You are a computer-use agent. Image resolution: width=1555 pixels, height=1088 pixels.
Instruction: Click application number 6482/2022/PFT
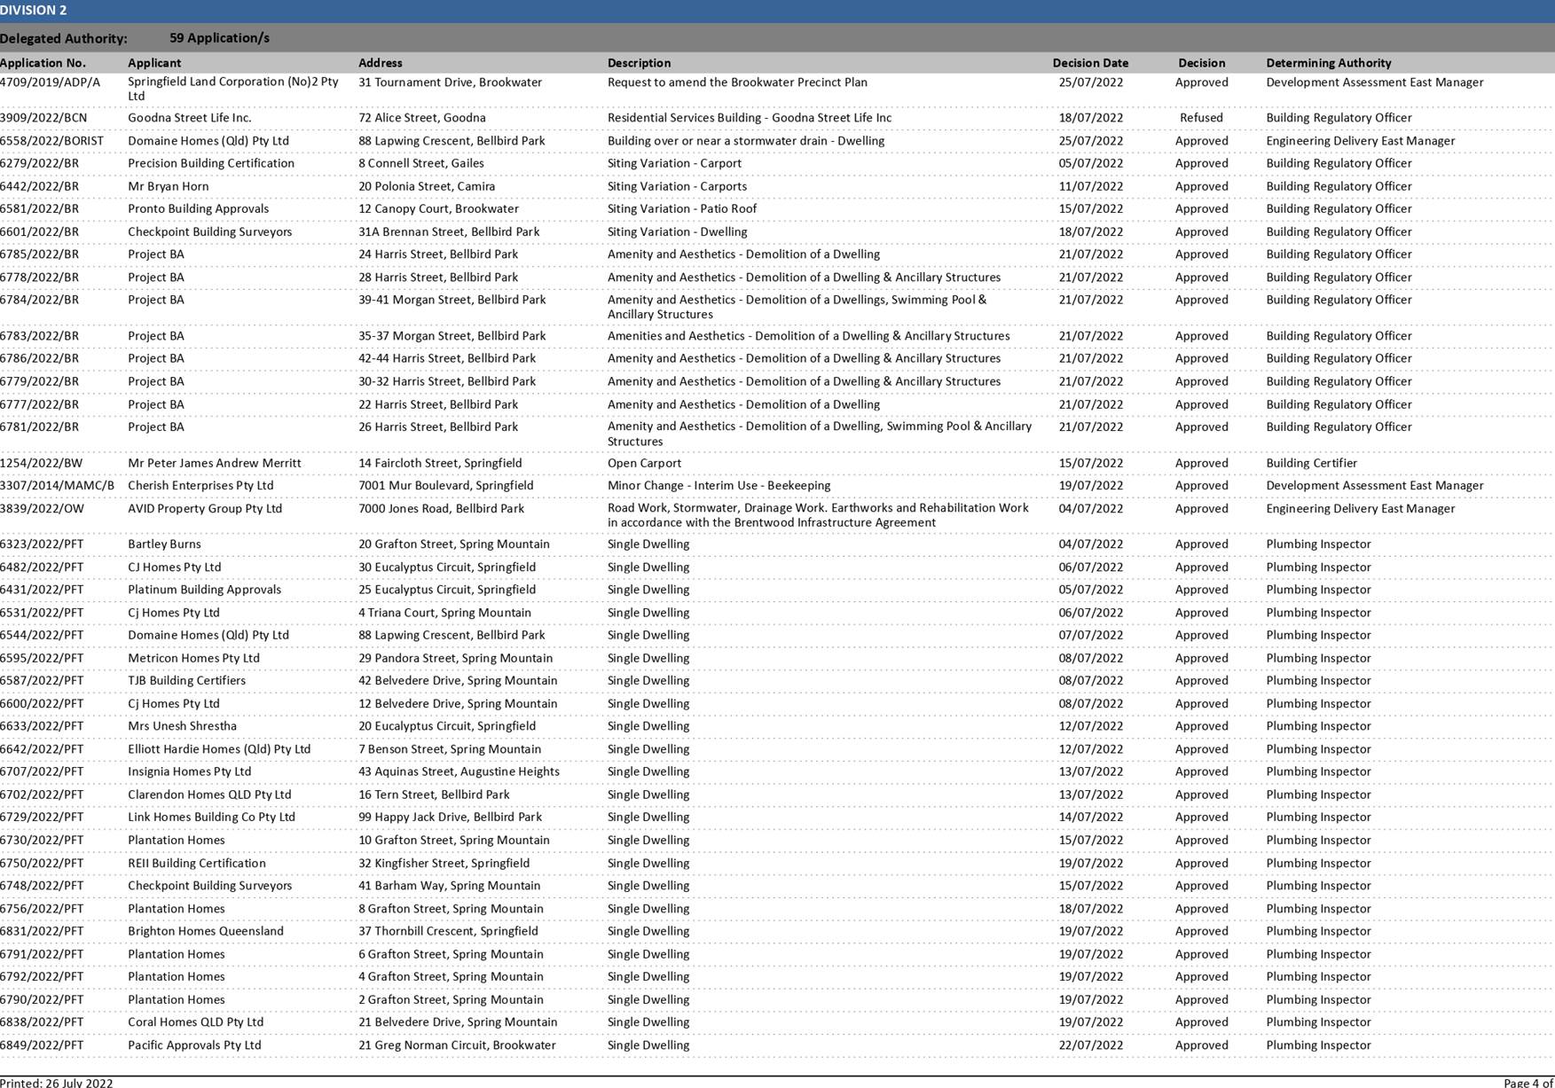[42, 567]
